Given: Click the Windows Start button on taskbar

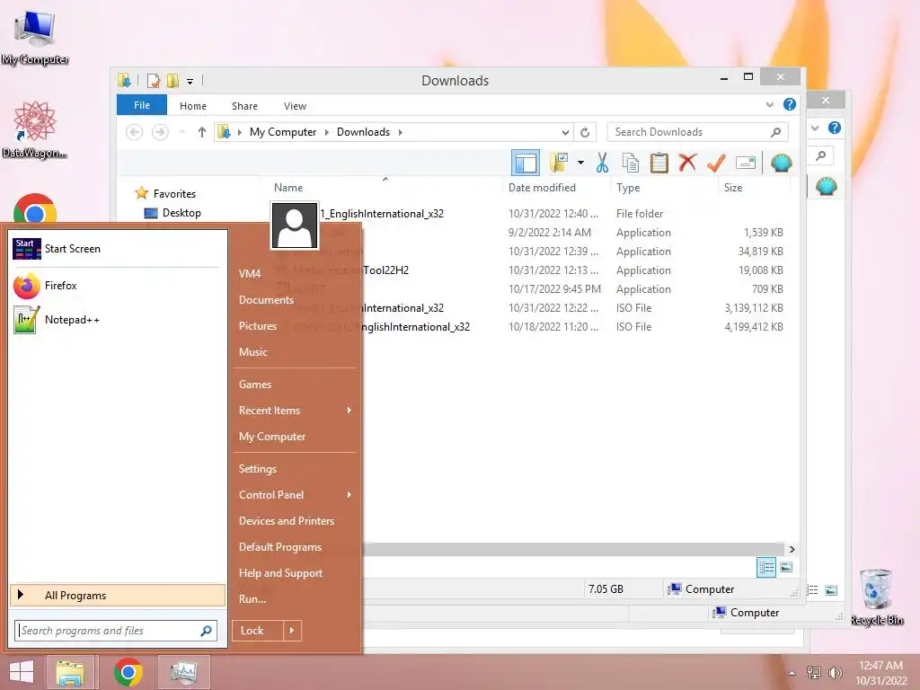Looking at the screenshot, I should (22, 672).
